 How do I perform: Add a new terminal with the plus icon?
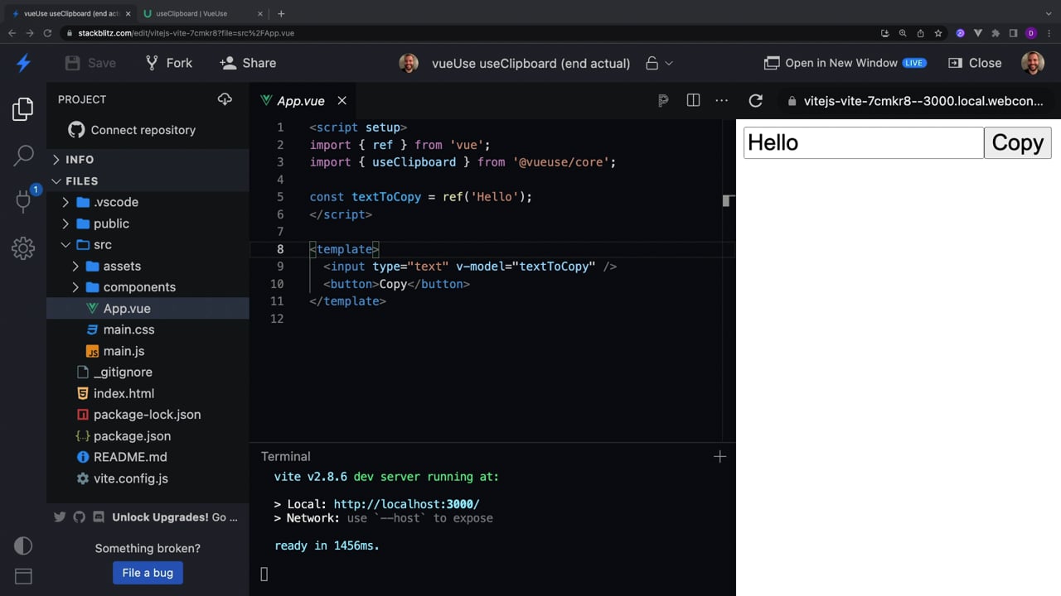click(x=719, y=456)
